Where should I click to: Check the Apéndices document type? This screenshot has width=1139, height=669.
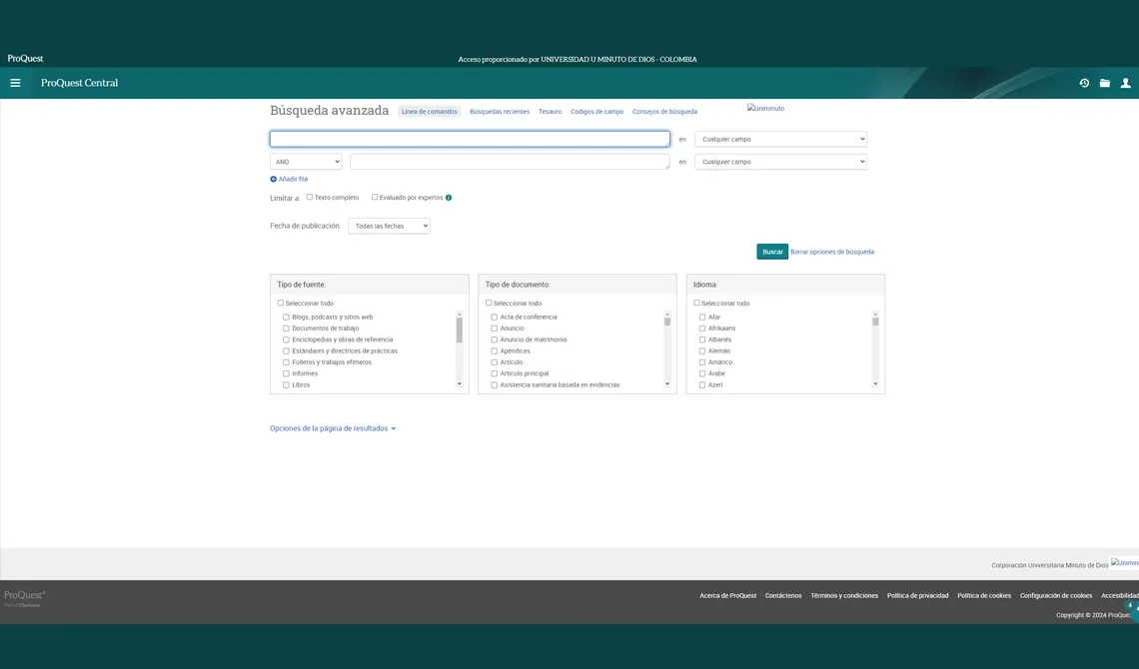click(495, 351)
